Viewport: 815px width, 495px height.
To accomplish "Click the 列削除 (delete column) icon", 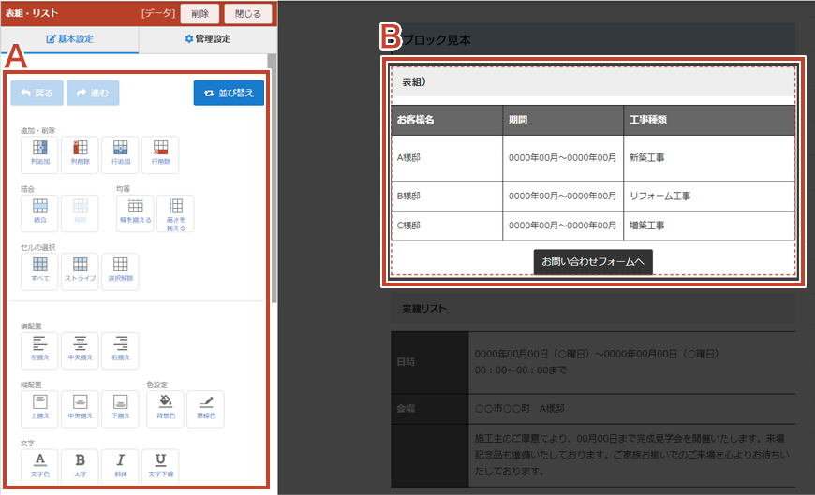I will (x=80, y=153).
